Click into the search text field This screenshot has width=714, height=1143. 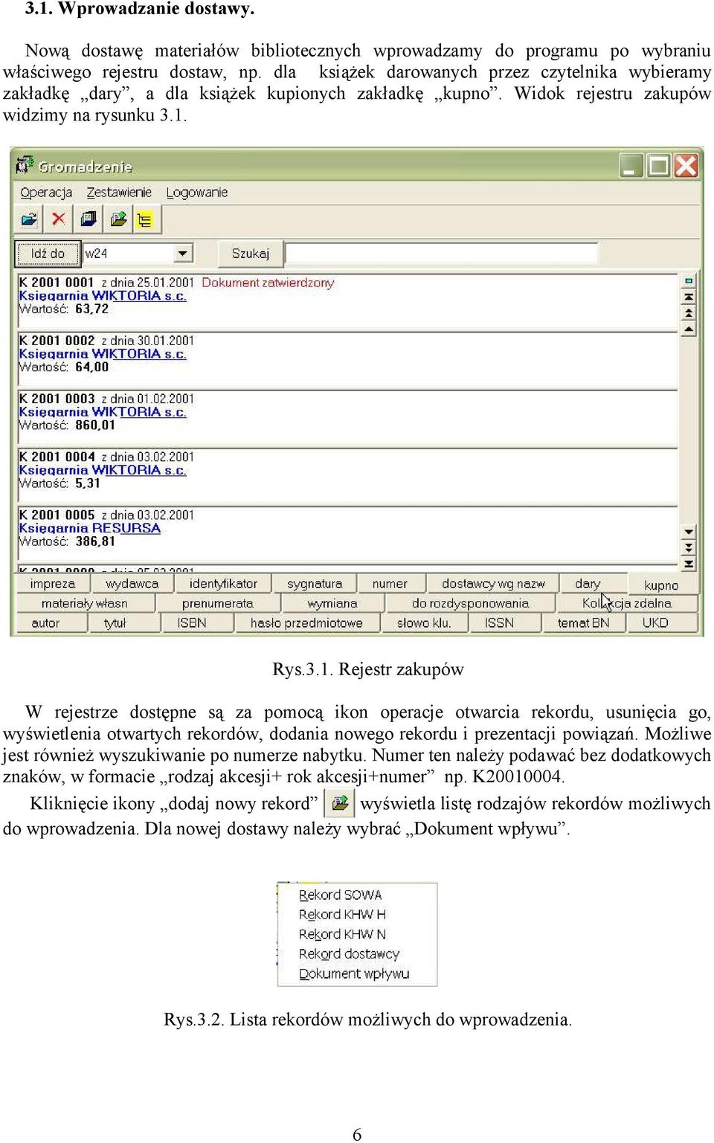442,254
